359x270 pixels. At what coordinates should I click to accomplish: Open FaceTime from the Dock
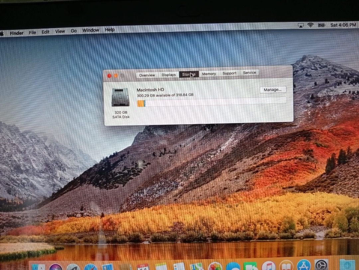250,266
